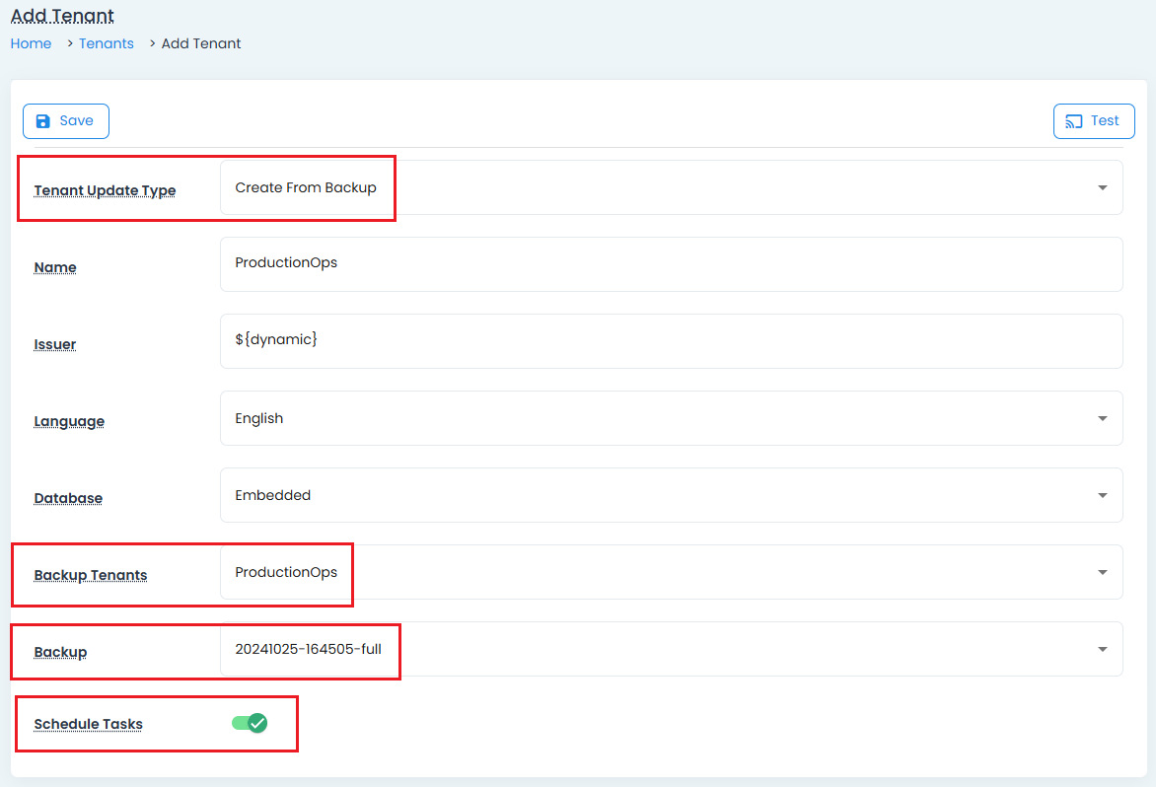Focus the Issuer field containing ${dynamic}

(671, 341)
